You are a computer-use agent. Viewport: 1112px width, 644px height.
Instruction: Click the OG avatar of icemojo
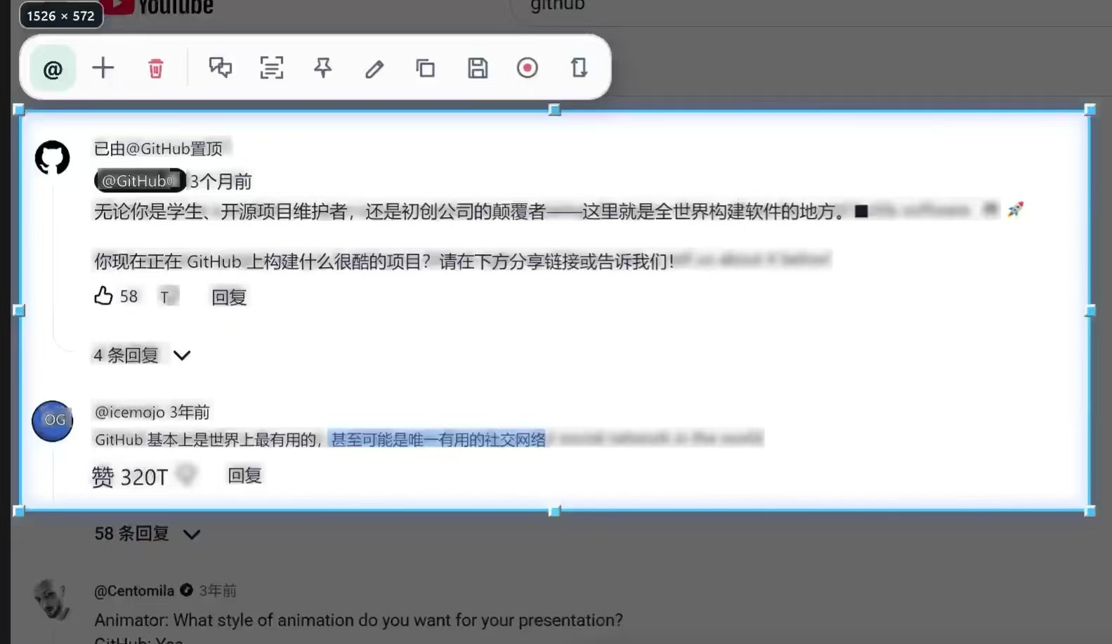(x=53, y=421)
